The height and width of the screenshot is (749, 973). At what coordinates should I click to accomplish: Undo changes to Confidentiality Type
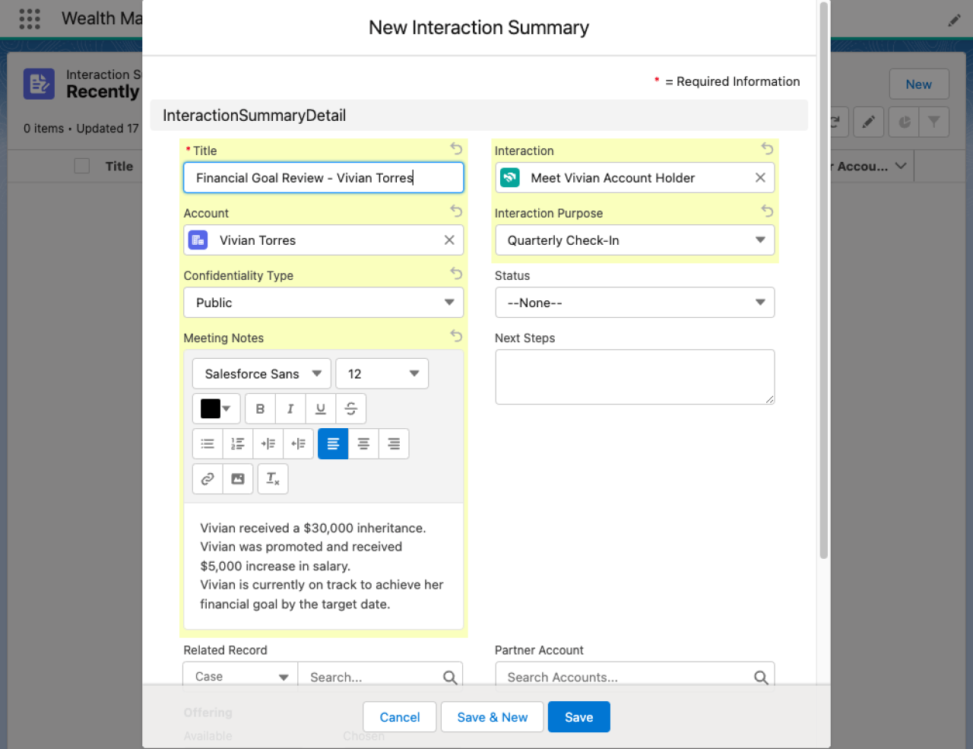point(456,273)
